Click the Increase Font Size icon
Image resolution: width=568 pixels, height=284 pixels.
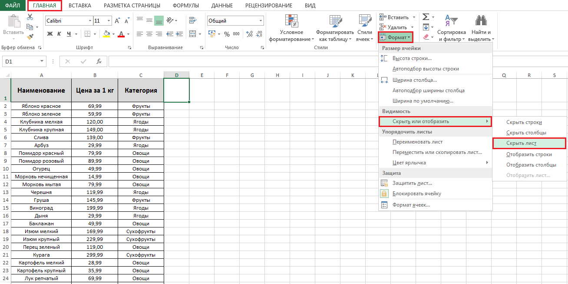pos(117,21)
